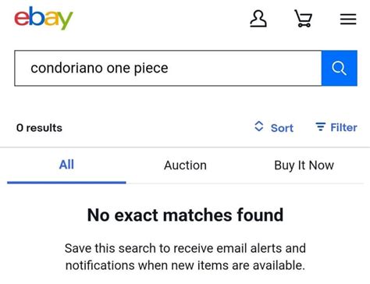The height and width of the screenshot is (284, 370).
Task: Click the word piece in search box
Action: coord(151,69)
